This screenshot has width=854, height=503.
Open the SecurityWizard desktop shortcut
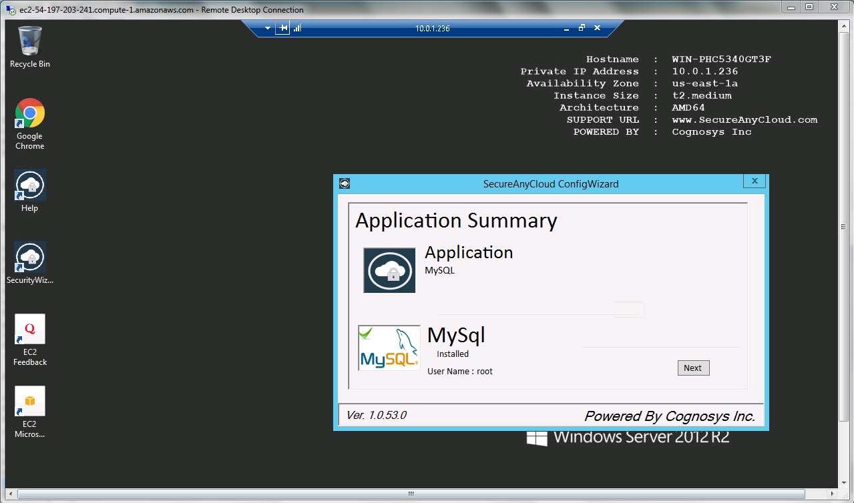pyautogui.click(x=30, y=258)
